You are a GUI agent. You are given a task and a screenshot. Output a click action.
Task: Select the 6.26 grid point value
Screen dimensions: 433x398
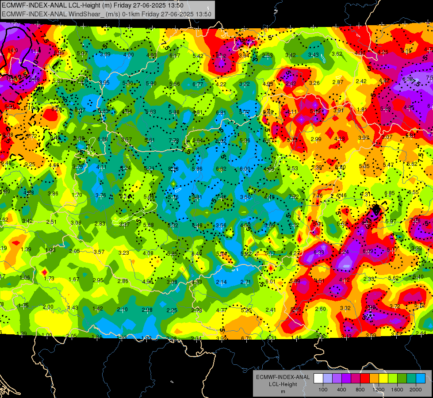click(x=57, y=109)
